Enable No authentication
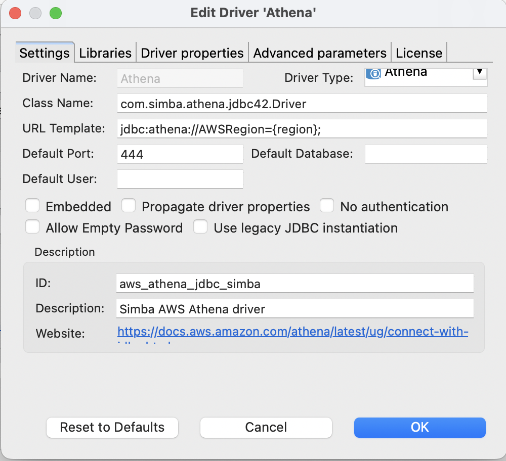 pyautogui.click(x=327, y=206)
